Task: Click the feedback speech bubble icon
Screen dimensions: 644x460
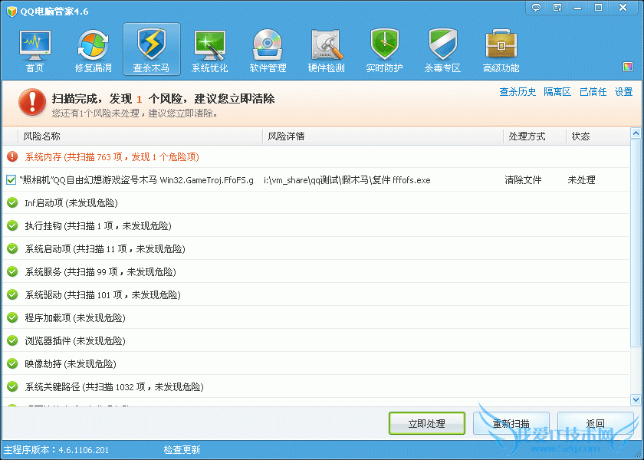Action: coord(536,8)
